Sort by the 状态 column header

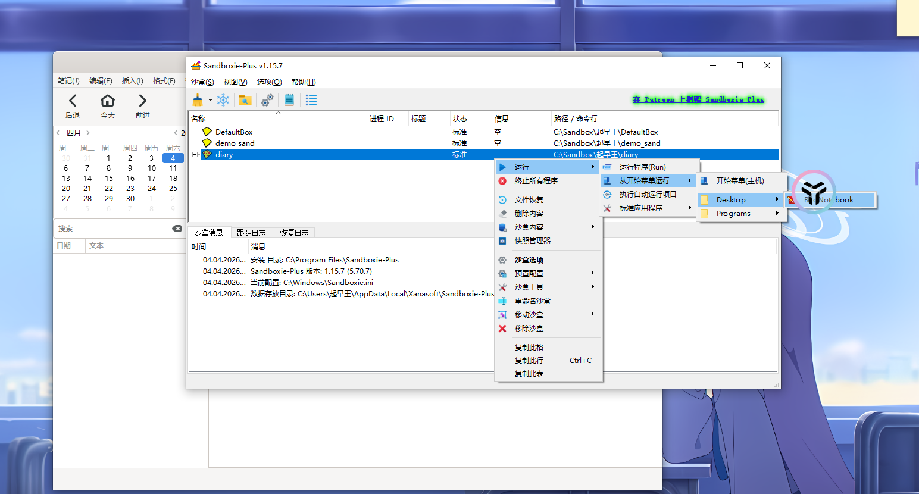(471, 119)
